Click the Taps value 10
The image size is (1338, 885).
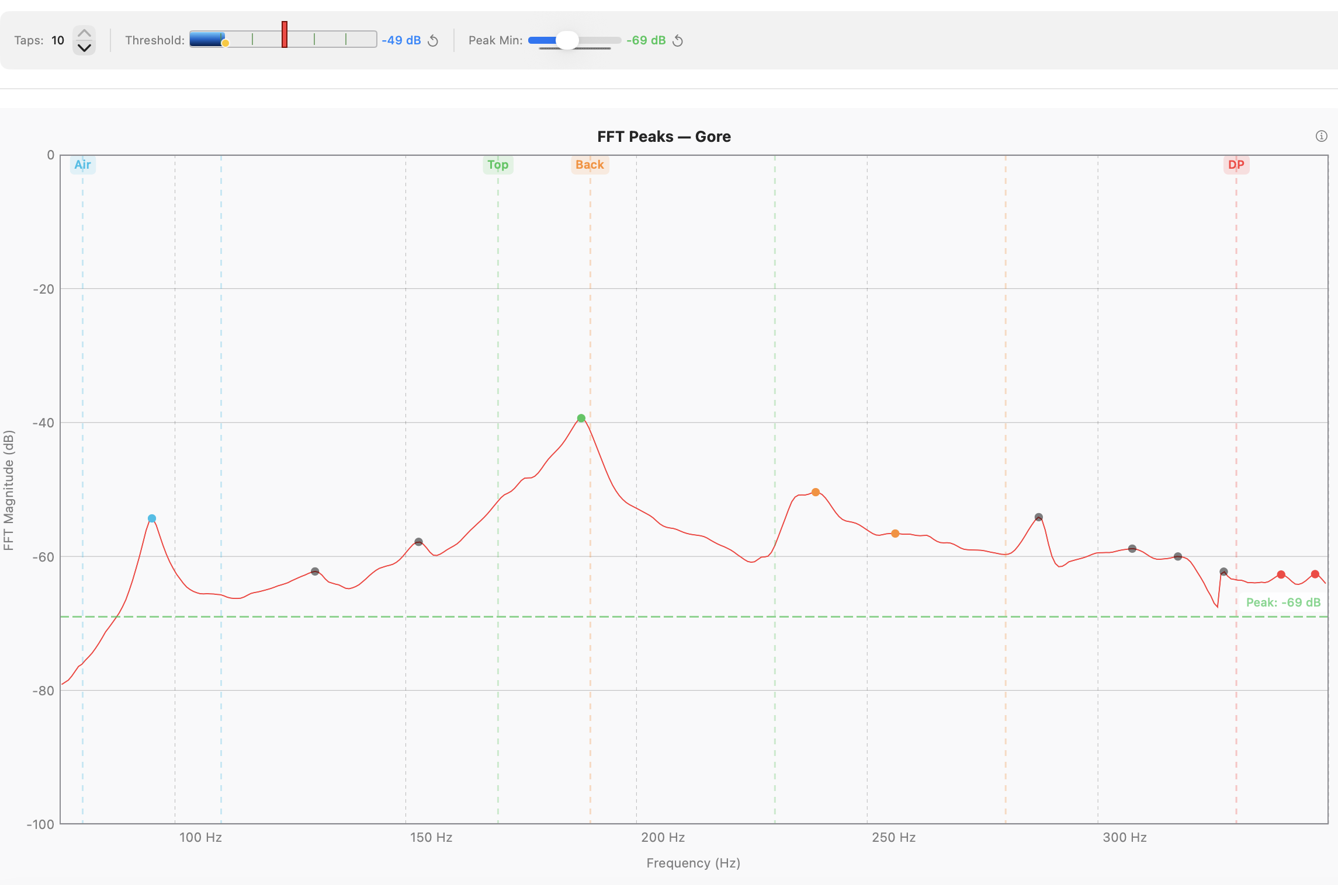point(58,40)
